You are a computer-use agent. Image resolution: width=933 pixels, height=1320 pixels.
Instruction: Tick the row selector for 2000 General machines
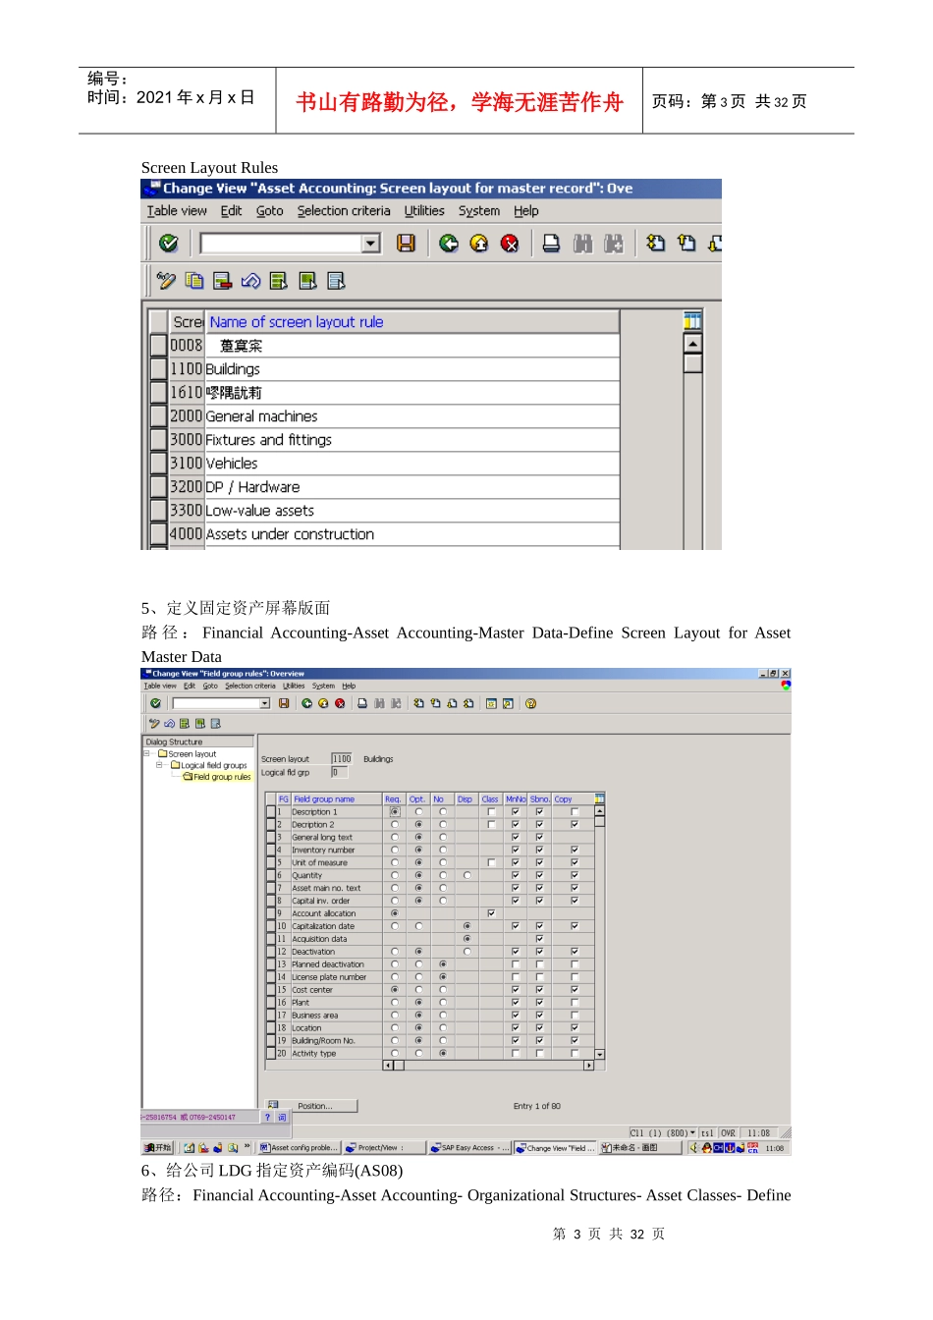(158, 416)
